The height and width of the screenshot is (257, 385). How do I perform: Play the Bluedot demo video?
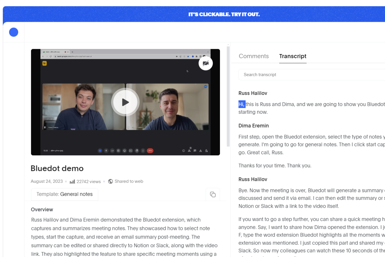(x=125, y=102)
